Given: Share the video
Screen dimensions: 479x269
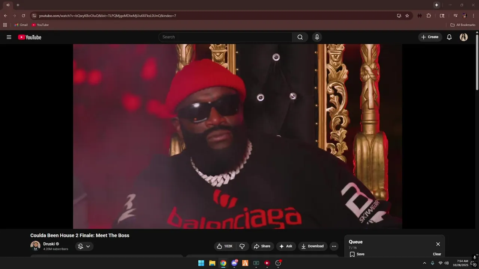Looking at the screenshot, I should (262, 246).
